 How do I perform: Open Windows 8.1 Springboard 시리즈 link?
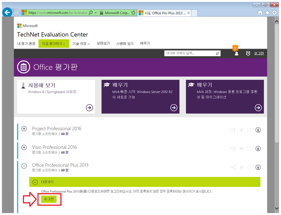pos(52,92)
